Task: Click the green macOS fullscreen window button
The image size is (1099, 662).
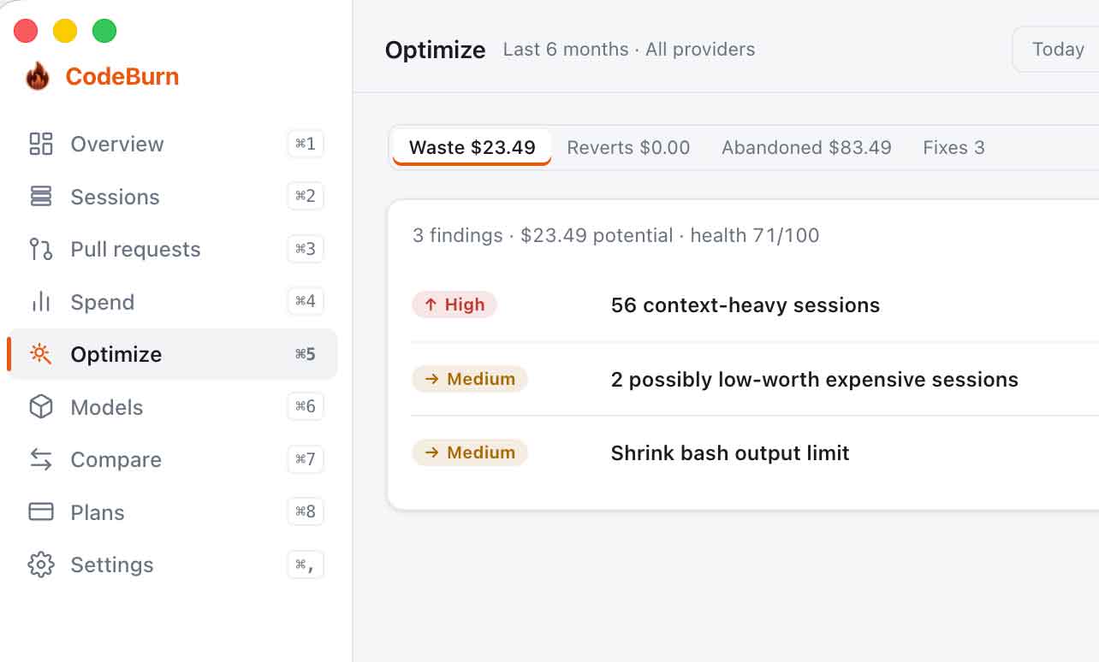Action: (x=104, y=31)
